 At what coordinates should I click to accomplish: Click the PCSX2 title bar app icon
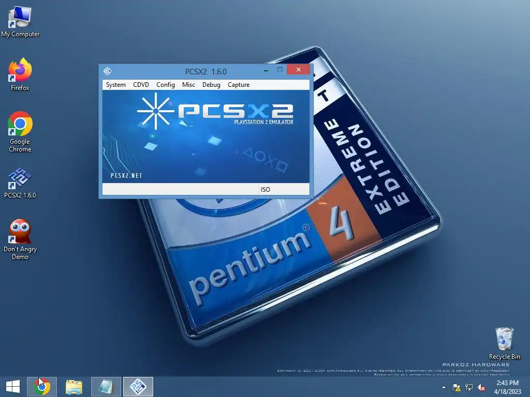(108, 71)
